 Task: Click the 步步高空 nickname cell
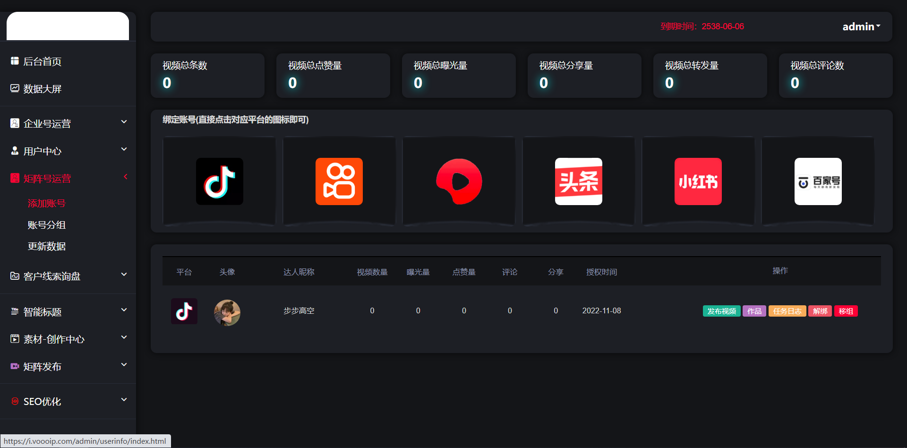click(x=299, y=310)
